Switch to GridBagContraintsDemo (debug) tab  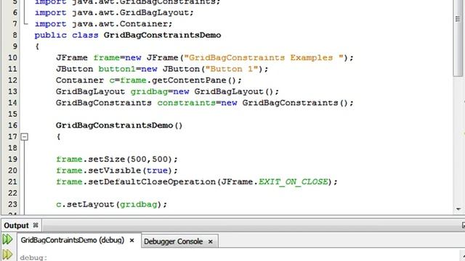coord(73,240)
